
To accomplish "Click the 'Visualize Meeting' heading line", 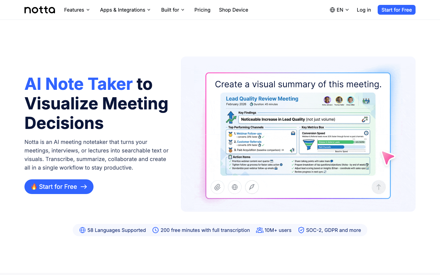I will pyautogui.click(x=97, y=104).
